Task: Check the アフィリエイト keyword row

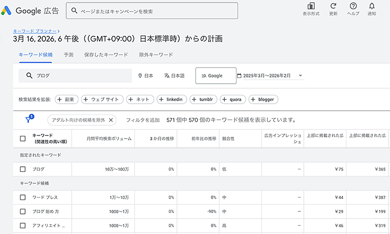Action: tap(23, 226)
